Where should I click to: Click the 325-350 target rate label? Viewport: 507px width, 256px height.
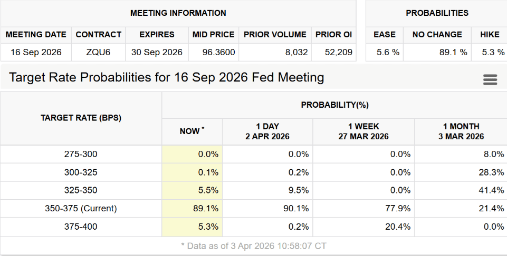point(81,190)
